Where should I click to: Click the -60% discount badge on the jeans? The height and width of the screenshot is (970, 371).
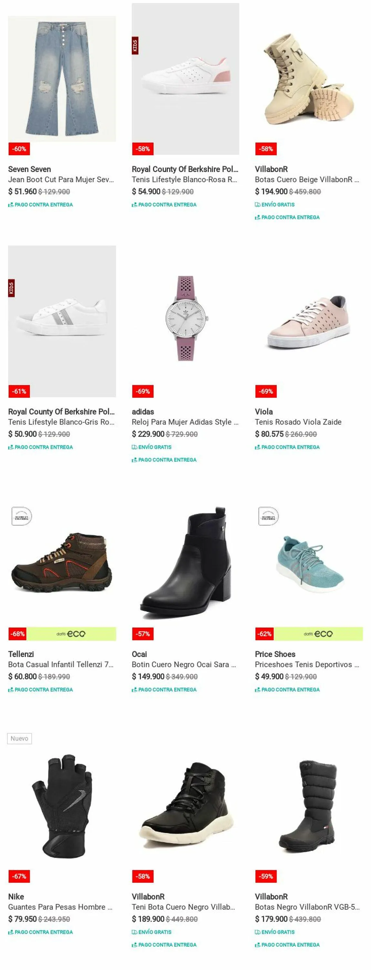(x=19, y=149)
